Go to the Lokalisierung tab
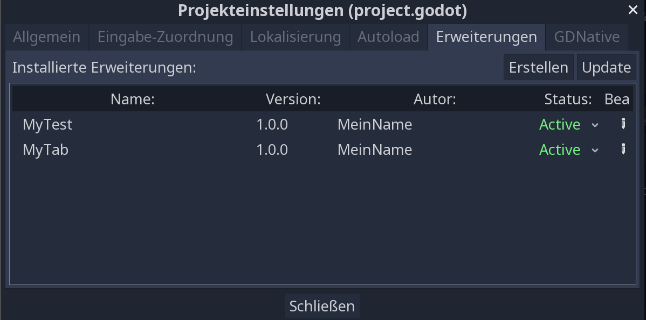The image size is (646, 320). pos(295,37)
